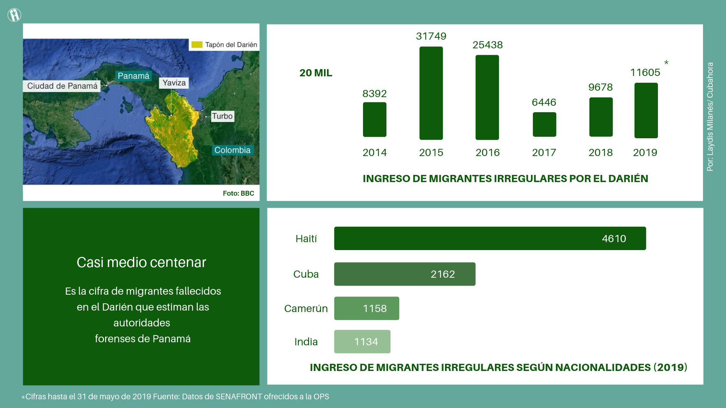Click the Foto: BBC credit text
The width and height of the screenshot is (726, 408).
point(238,193)
